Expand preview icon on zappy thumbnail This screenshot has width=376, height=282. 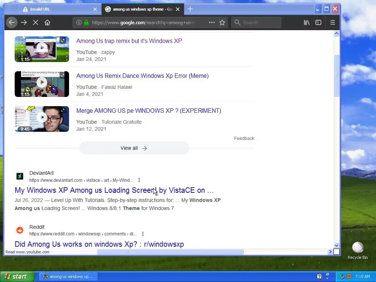[62, 40]
